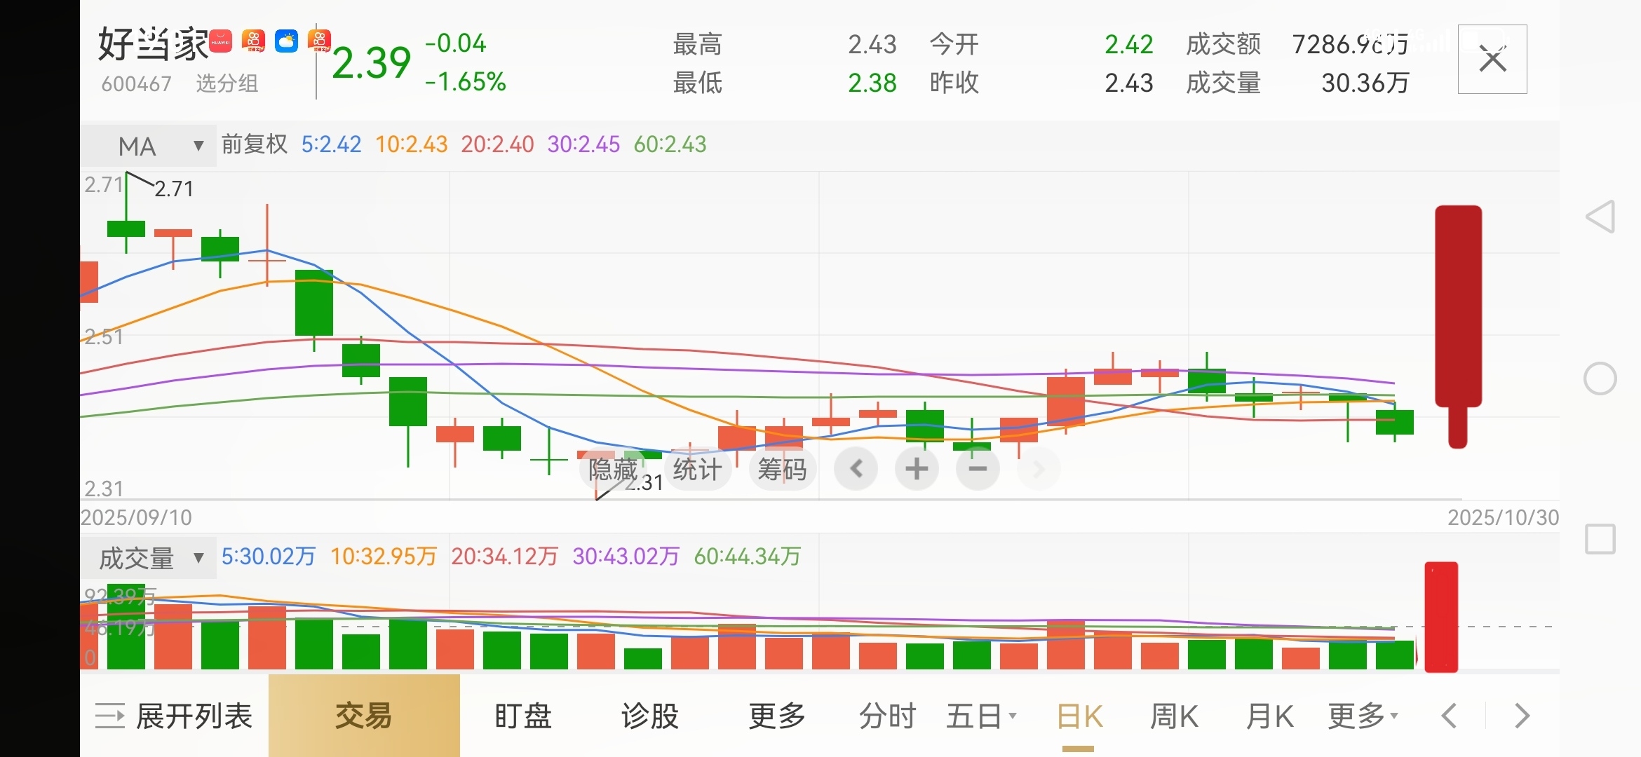Tap the Android home circle
Screen dimensions: 1641x757
[x=1600, y=379]
